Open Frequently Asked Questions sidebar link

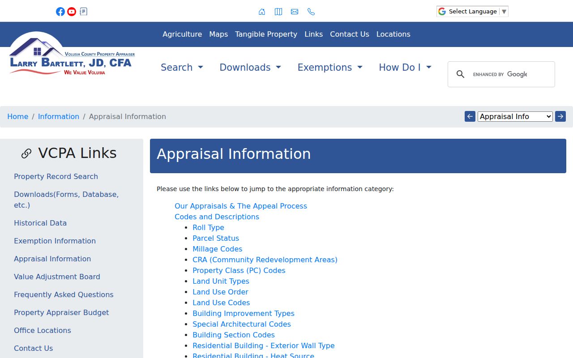(x=64, y=294)
